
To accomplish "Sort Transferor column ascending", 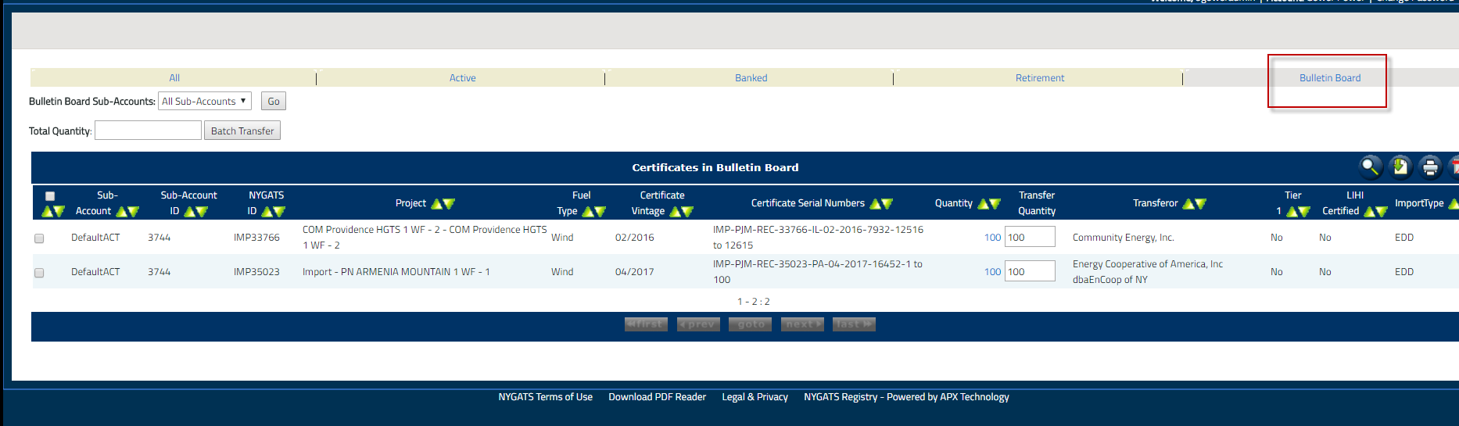I will pyautogui.click(x=1188, y=204).
